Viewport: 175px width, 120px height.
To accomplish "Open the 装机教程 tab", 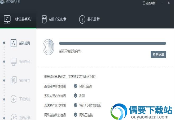I will click(89, 19).
